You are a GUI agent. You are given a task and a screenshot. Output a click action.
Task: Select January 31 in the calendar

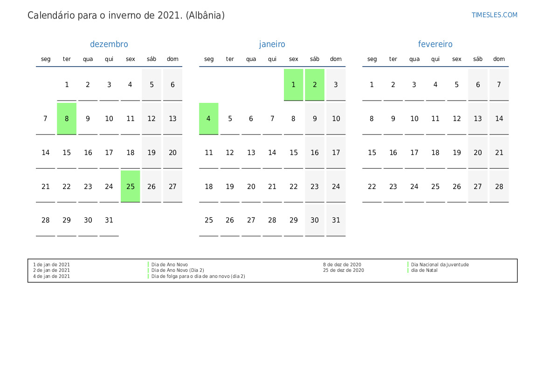(x=336, y=220)
